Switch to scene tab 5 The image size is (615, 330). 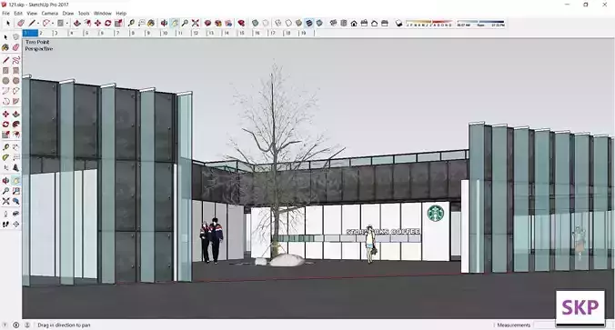pos(92,34)
